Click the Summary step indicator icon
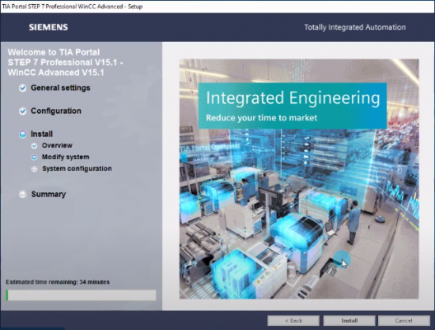Screen dimensions: 435x330 [x=23, y=194]
